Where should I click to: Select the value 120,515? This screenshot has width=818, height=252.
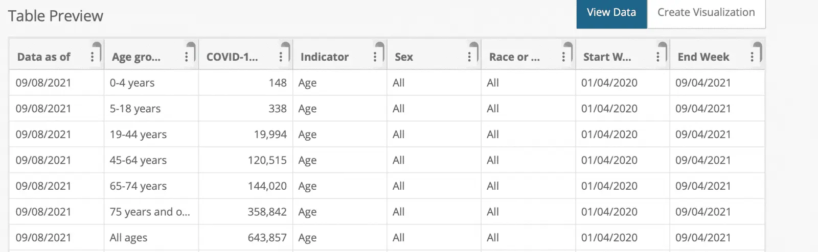pos(267,160)
